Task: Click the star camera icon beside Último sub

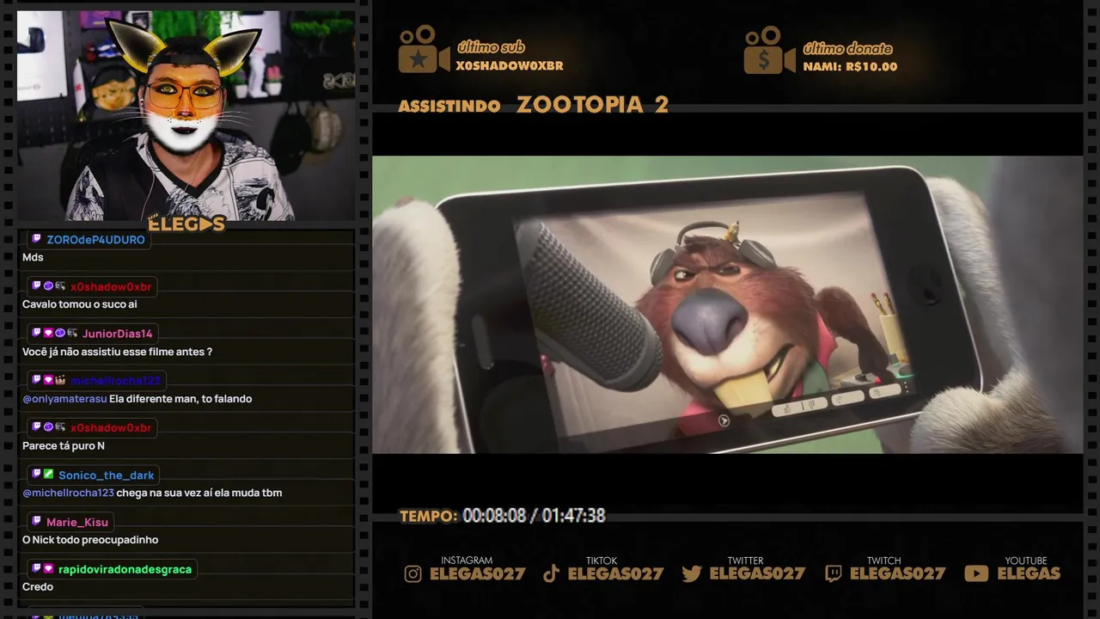Action: pos(423,49)
